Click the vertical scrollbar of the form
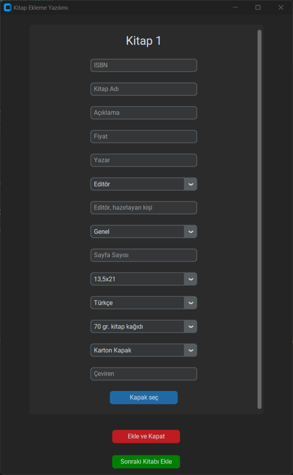This screenshot has width=293, height=475. pos(260,219)
